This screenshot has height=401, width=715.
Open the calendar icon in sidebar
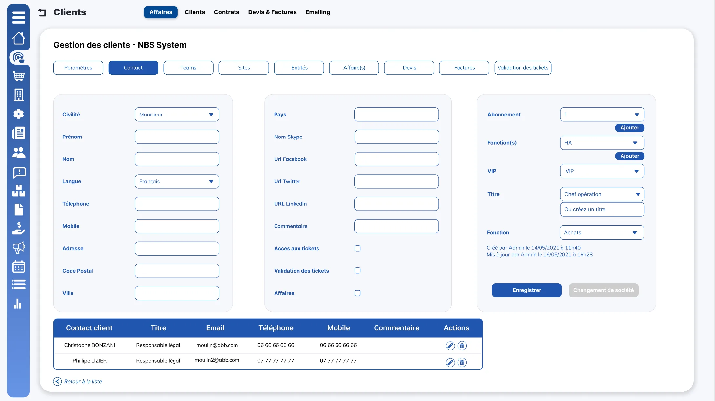point(19,266)
